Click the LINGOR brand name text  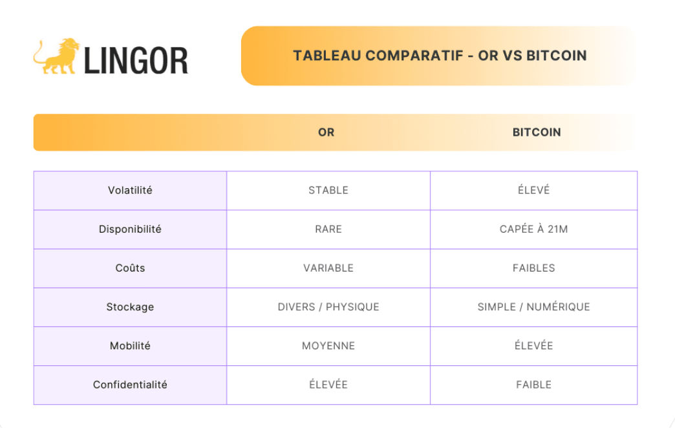(136, 60)
